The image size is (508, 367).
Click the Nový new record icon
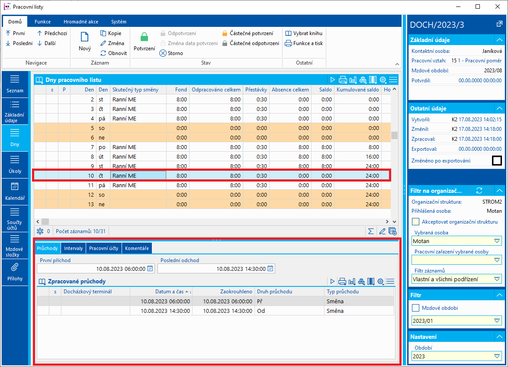pyautogui.click(x=85, y=38)
